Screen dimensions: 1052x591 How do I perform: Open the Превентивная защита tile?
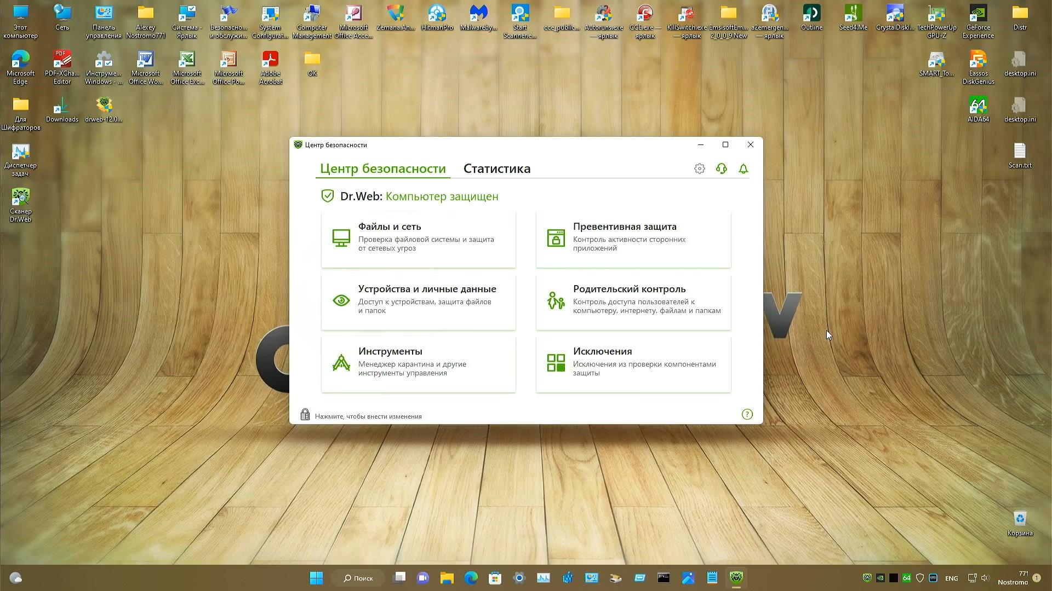[633, 239]
